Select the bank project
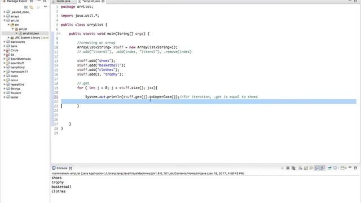361x203 pixels. [x=14, y=46]
